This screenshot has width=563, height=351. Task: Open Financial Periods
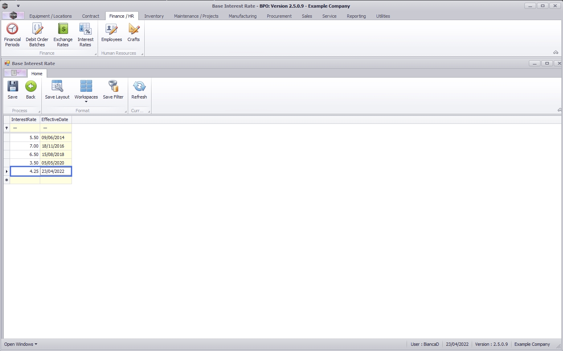coord(12,35)
